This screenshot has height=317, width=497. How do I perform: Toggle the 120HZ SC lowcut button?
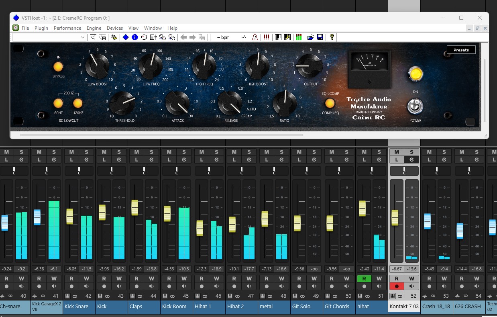[x=78, y=103]
